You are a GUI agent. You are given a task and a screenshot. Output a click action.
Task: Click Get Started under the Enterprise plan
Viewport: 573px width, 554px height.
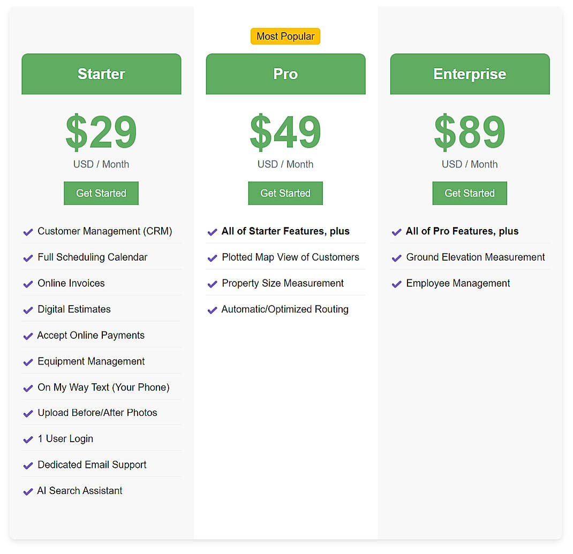click(x=469, y=193)
